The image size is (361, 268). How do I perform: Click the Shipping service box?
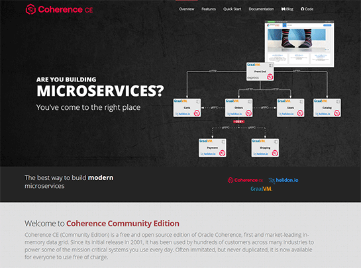265,148
